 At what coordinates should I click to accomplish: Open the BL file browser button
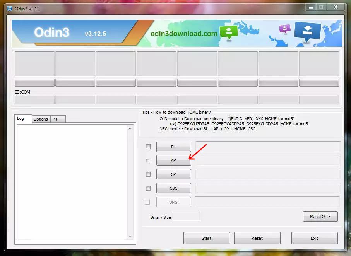pyautogui.click(x=174, y=147)
